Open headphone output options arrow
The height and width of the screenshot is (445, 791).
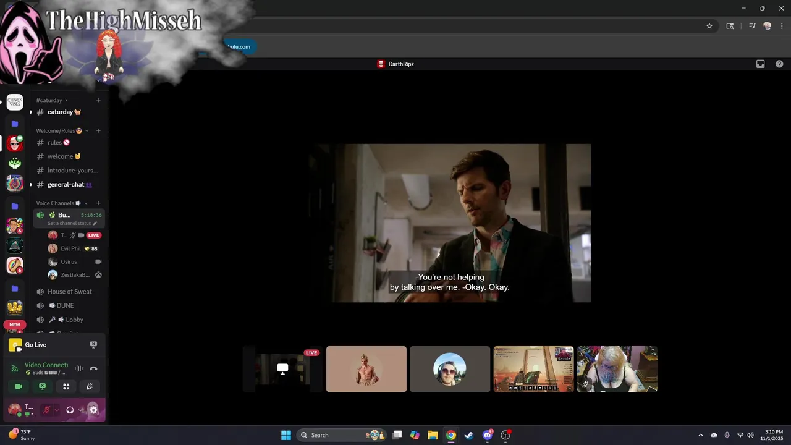coord(81,410)
